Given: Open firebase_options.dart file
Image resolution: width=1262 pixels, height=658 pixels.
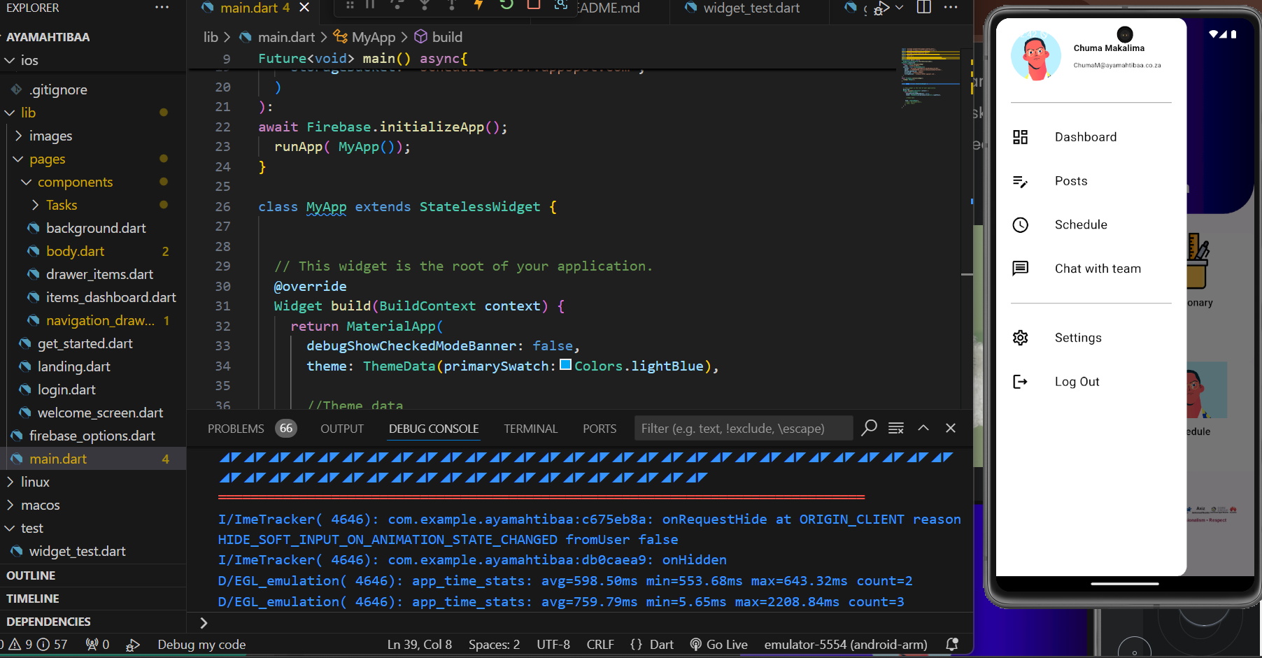Looking at the screenshot, I should point(93,436).
